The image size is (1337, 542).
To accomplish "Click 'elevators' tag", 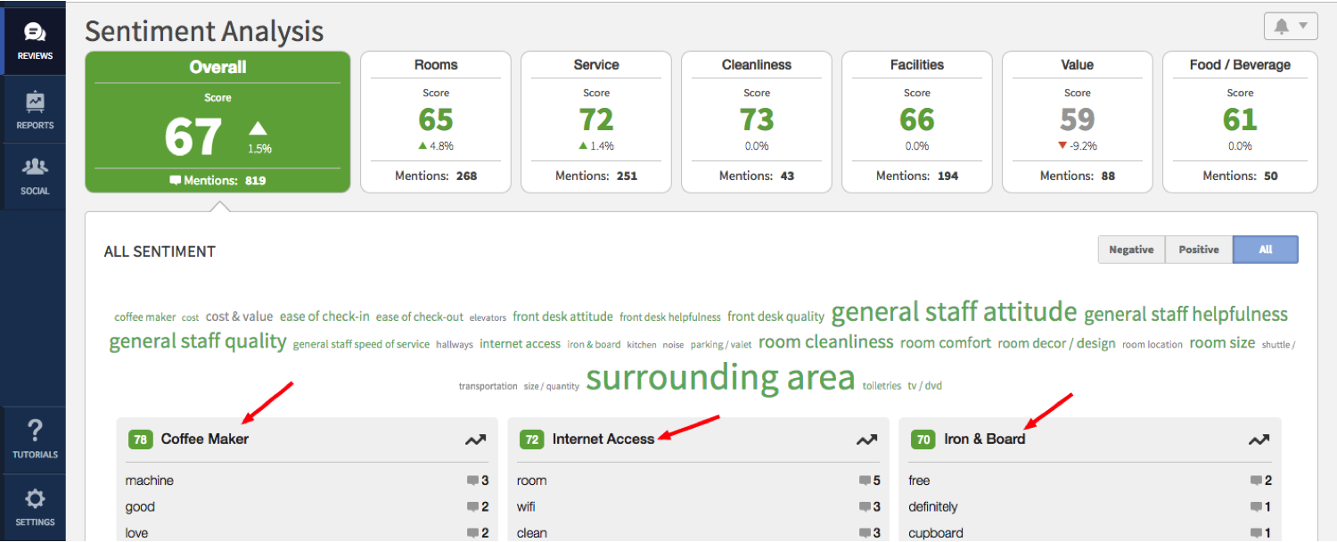I will point(488,318).
